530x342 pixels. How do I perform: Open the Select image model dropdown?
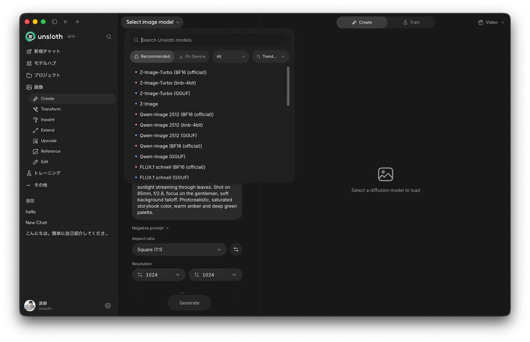tap(152, 22)
